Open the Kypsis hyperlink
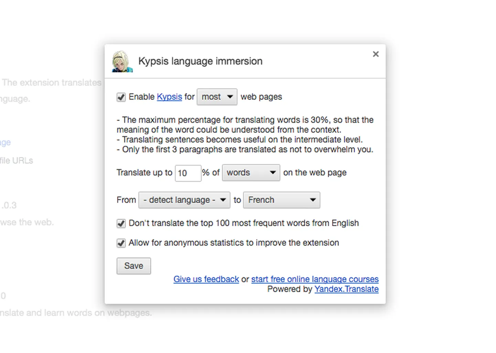This screenshot has width=496, height=353. [x=169, y=97]
